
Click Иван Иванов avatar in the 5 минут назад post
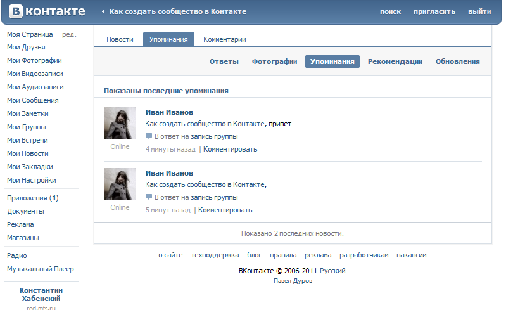[x=120, y=183]
